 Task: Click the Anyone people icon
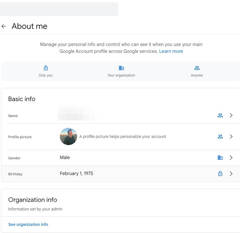pos(197,68)
